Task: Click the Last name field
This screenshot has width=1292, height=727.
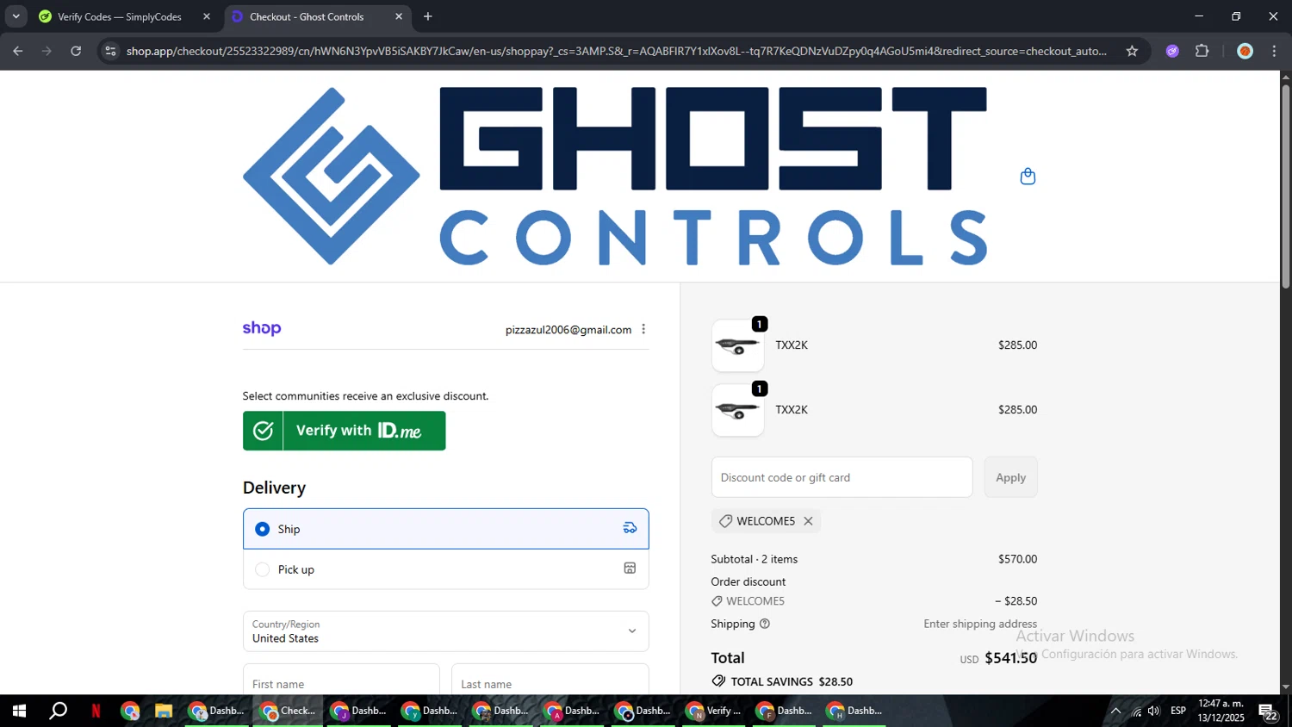Action: point(550,682)
